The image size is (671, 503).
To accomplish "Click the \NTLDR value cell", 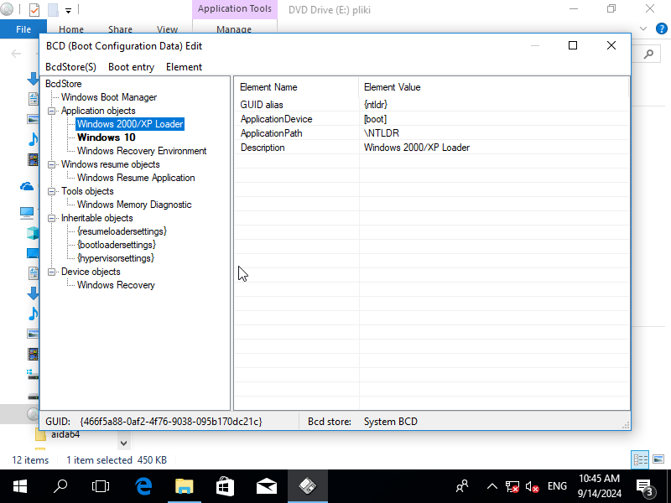I will click(x=382, y=133).
